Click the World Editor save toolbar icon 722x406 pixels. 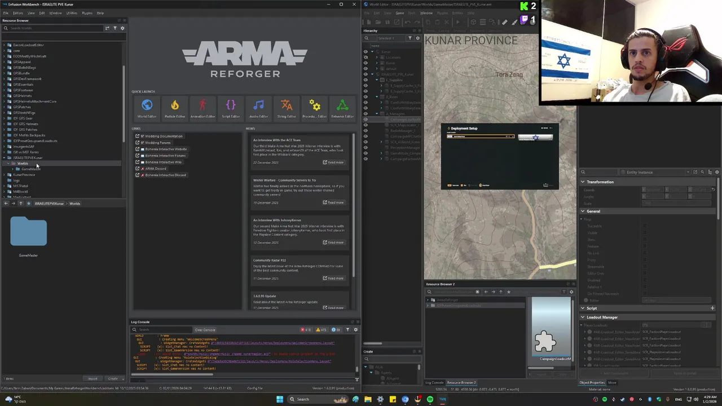click(387, 22)
